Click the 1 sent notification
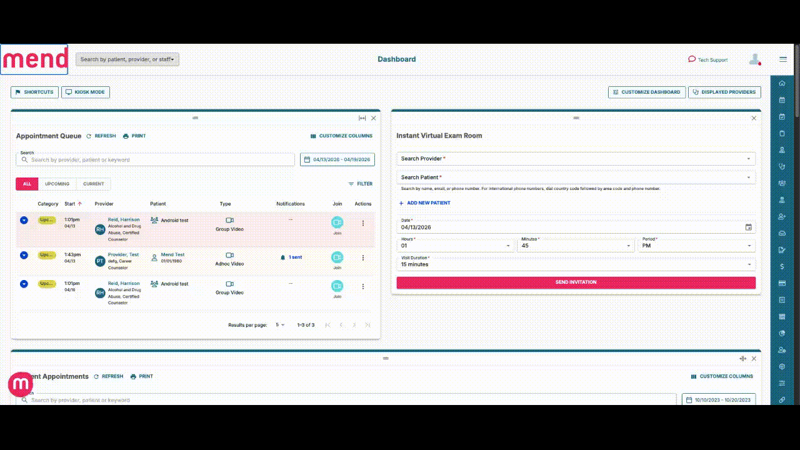The image size is (800, 450). click(x=291, y=257)
